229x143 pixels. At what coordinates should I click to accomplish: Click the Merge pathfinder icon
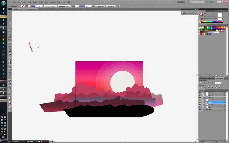pyautogui.click(x=208, y=87)
